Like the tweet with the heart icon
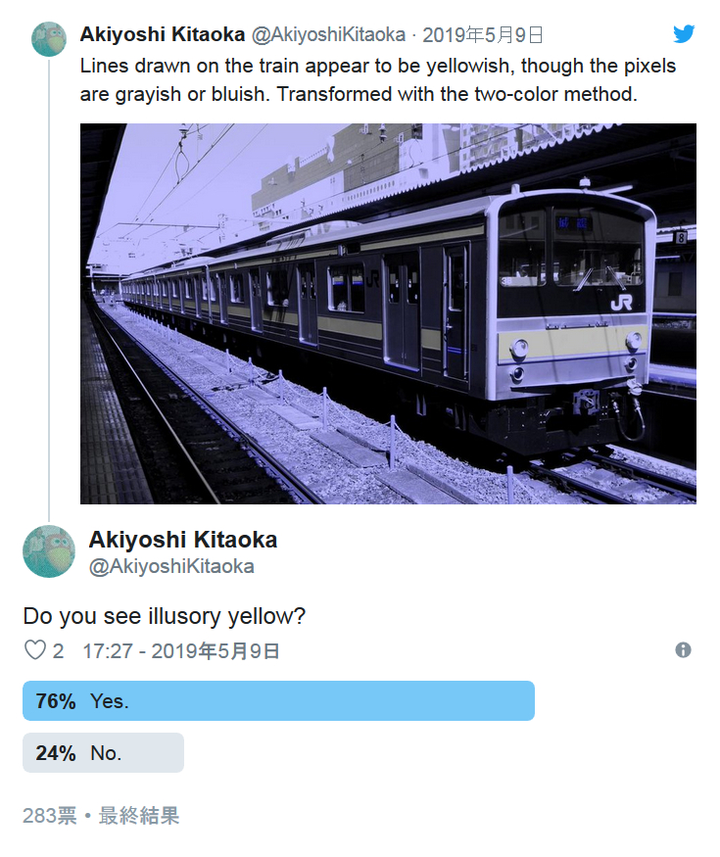The image size is (720, 857). (x=35, y=650)
